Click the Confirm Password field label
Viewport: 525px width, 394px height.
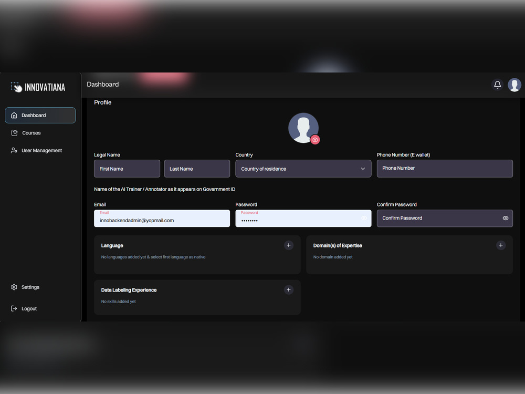[397, 204]
